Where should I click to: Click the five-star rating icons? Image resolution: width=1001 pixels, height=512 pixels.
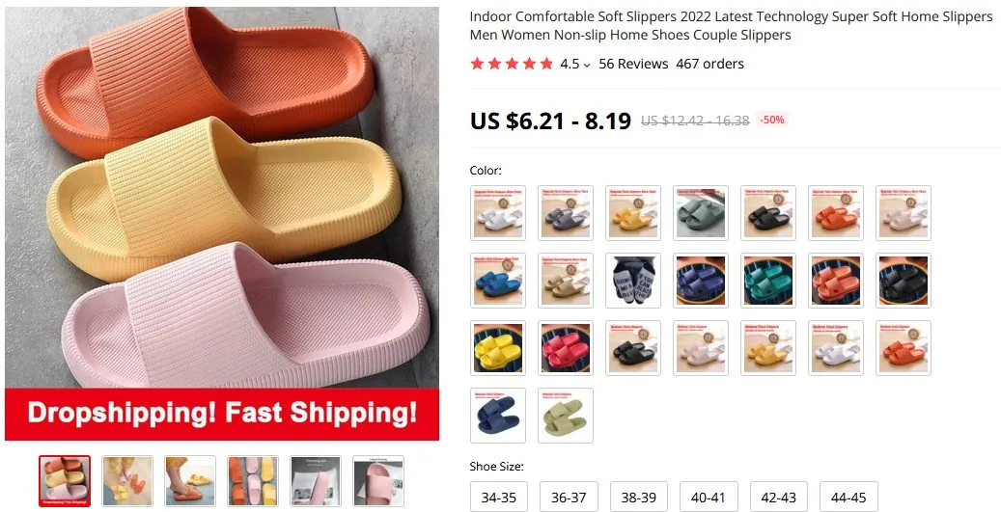tap(512, 64)
